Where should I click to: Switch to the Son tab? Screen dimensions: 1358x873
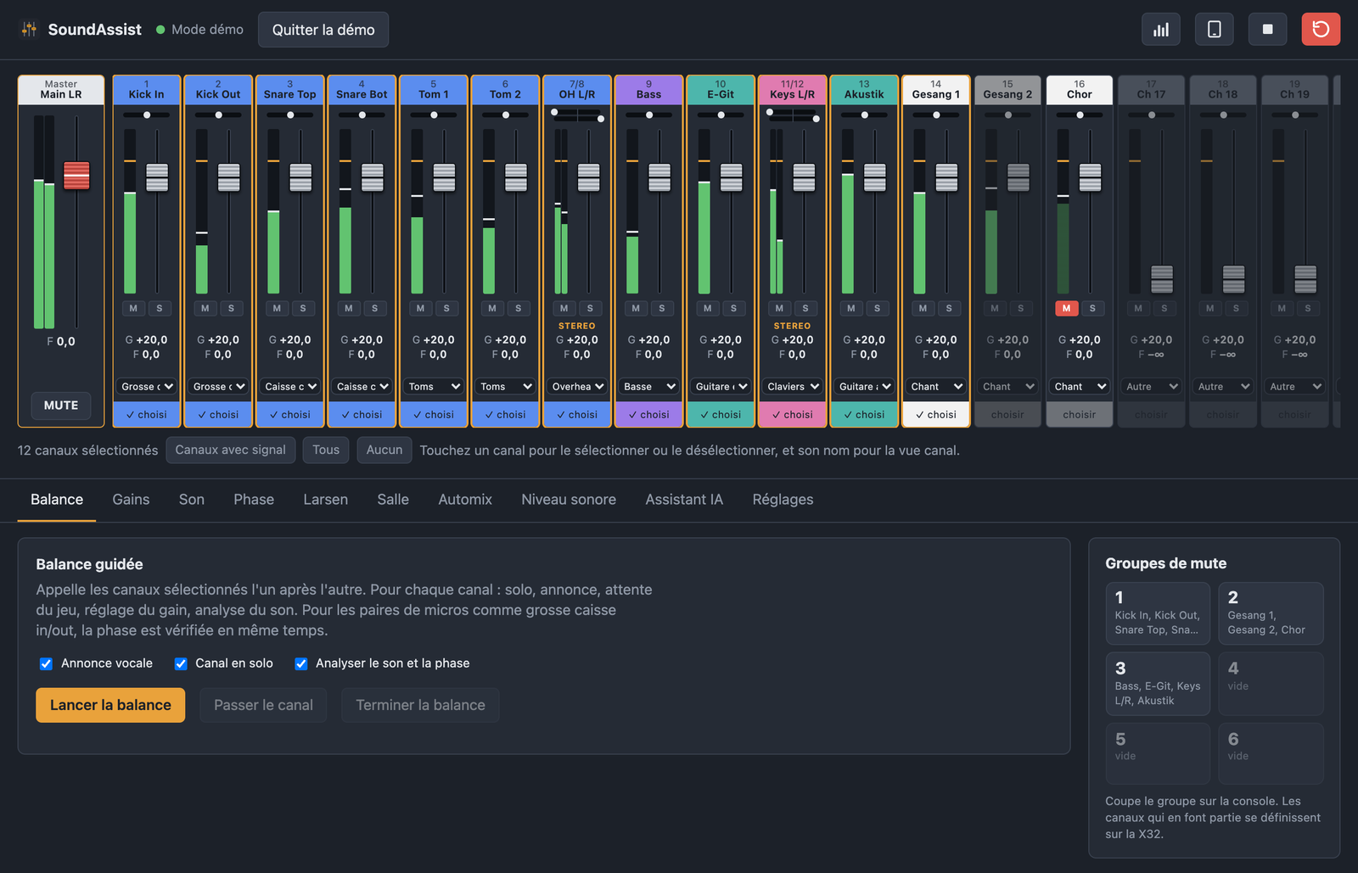tap(192, 500)
